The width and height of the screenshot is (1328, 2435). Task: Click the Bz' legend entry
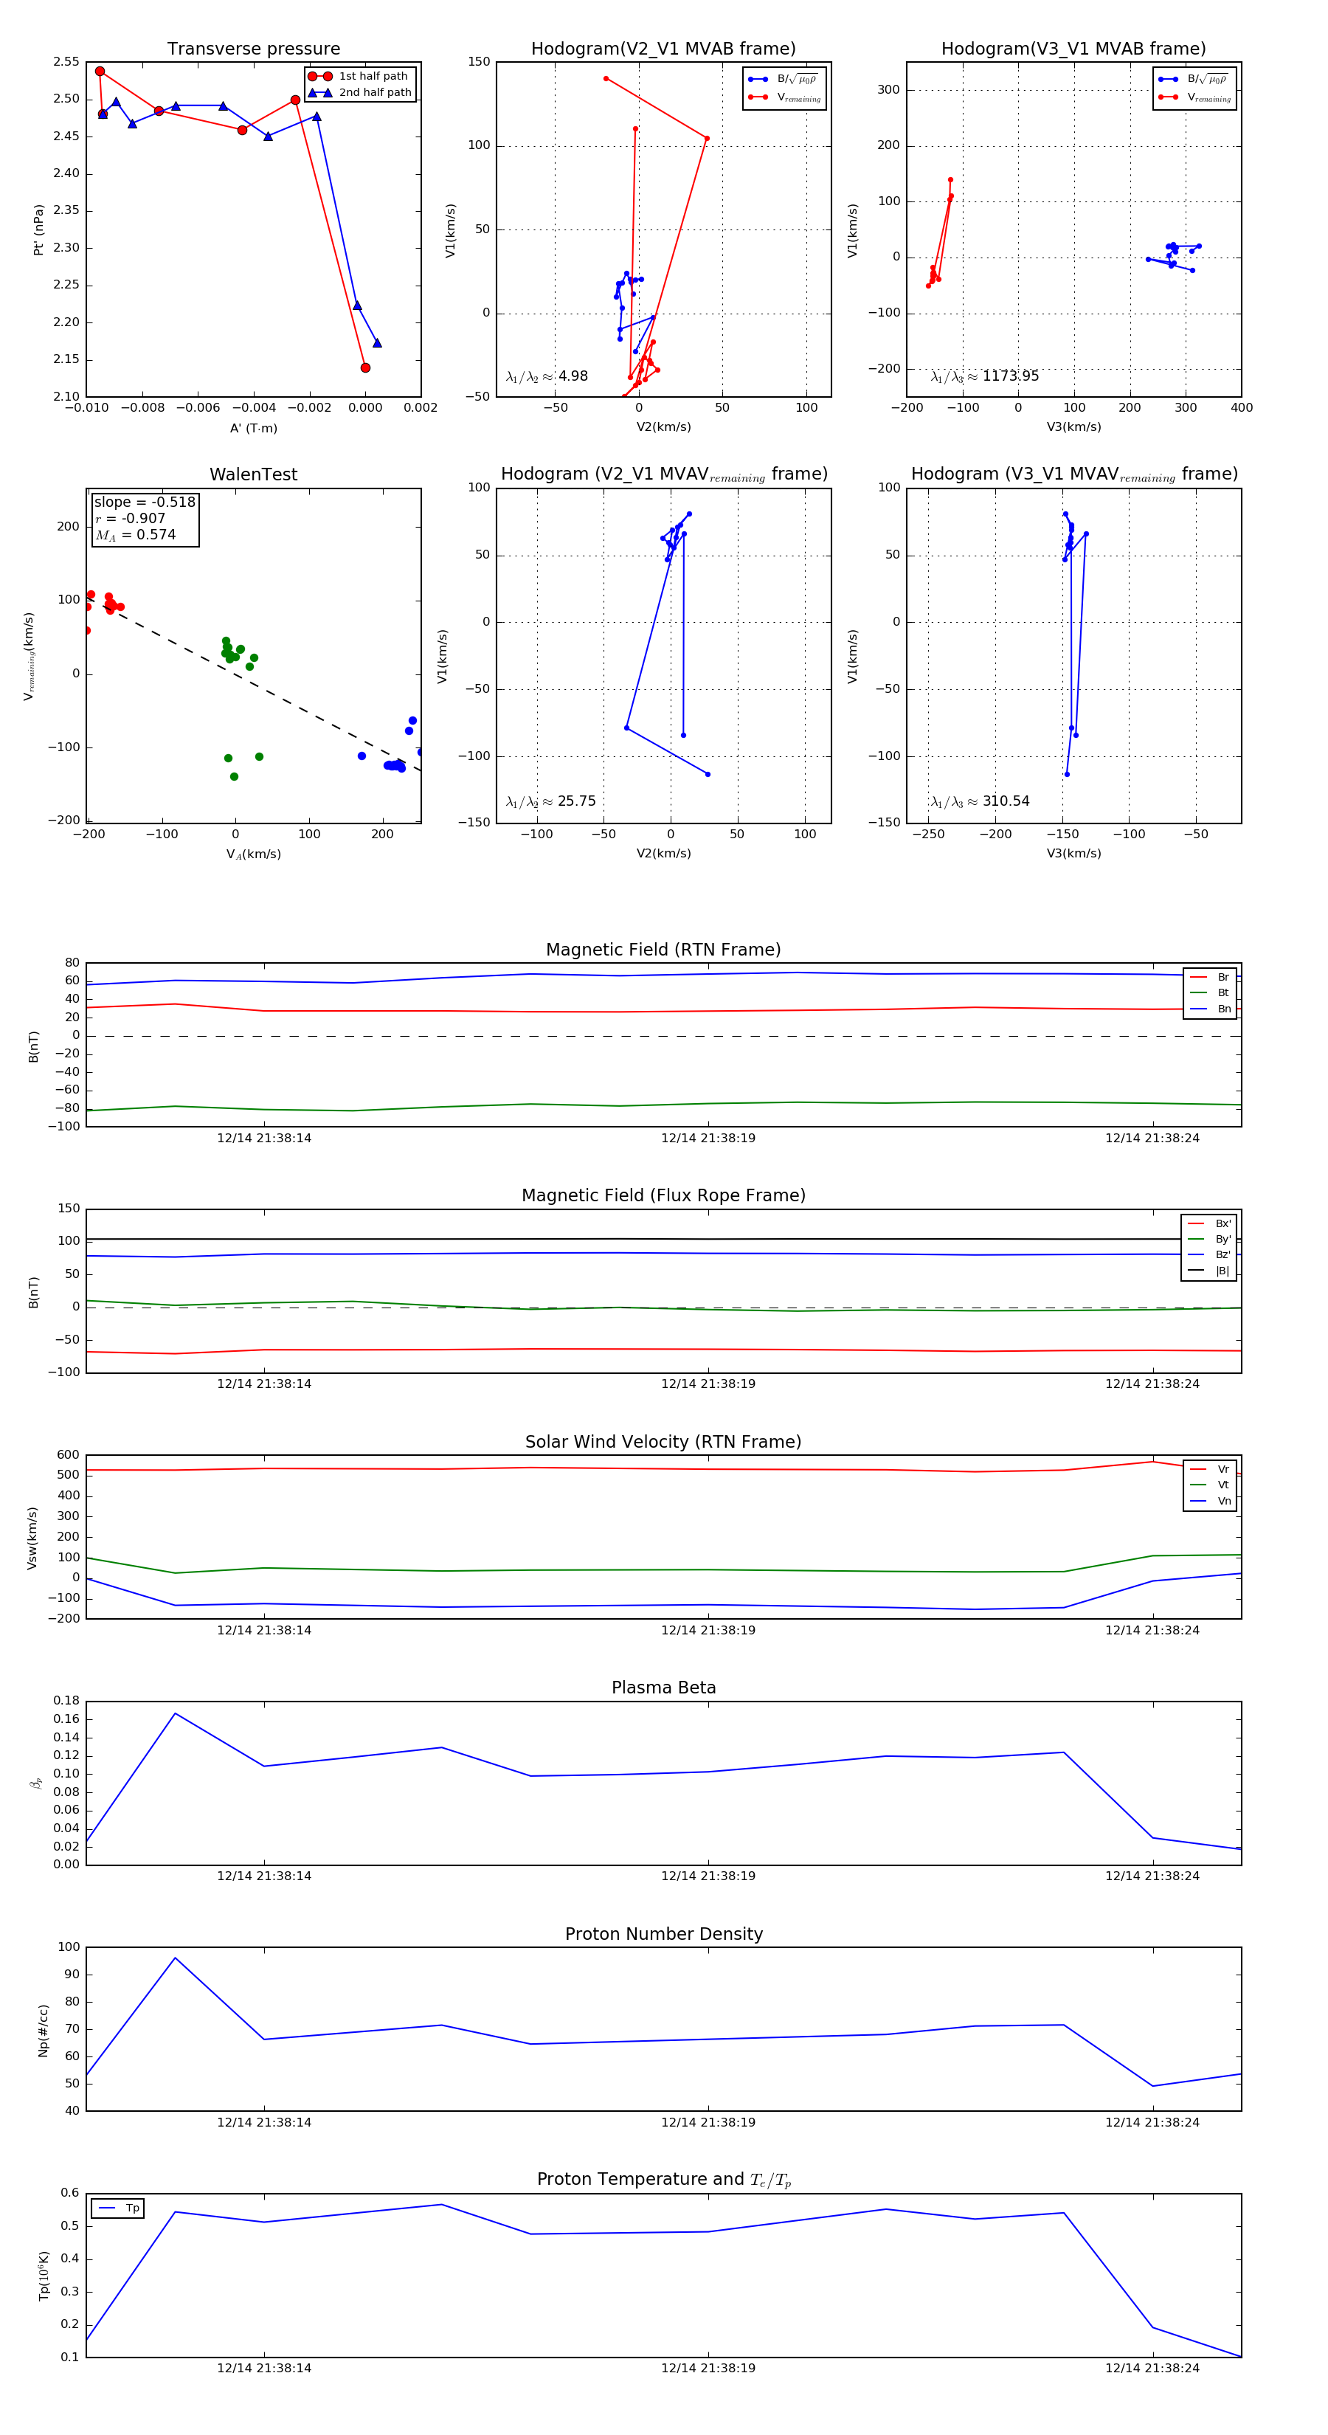(1209, 1254)
